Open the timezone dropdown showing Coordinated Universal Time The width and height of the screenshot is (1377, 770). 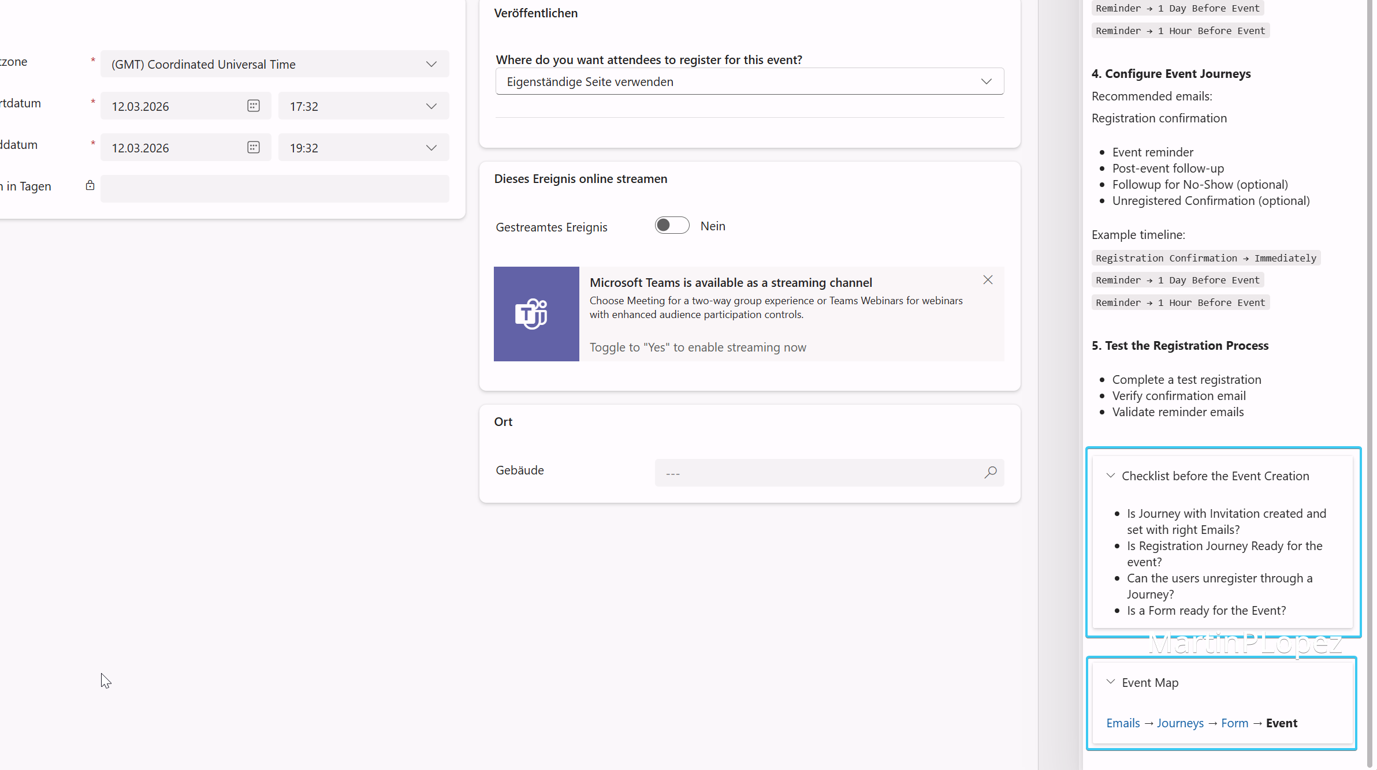(x=431, y=64)
